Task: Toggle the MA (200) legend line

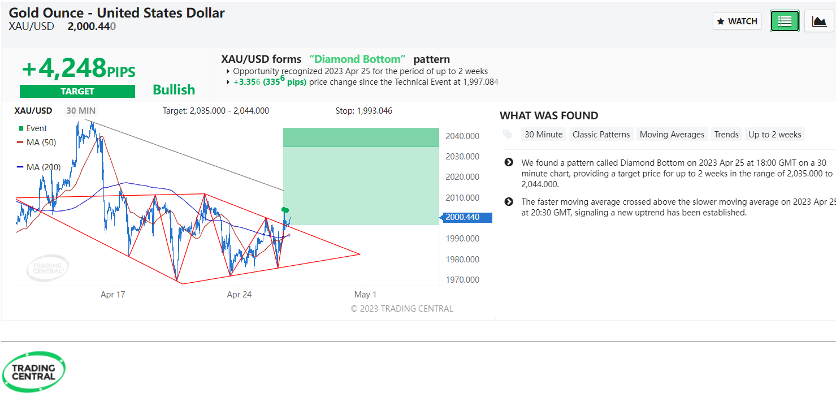Action: tap(40, 167)
